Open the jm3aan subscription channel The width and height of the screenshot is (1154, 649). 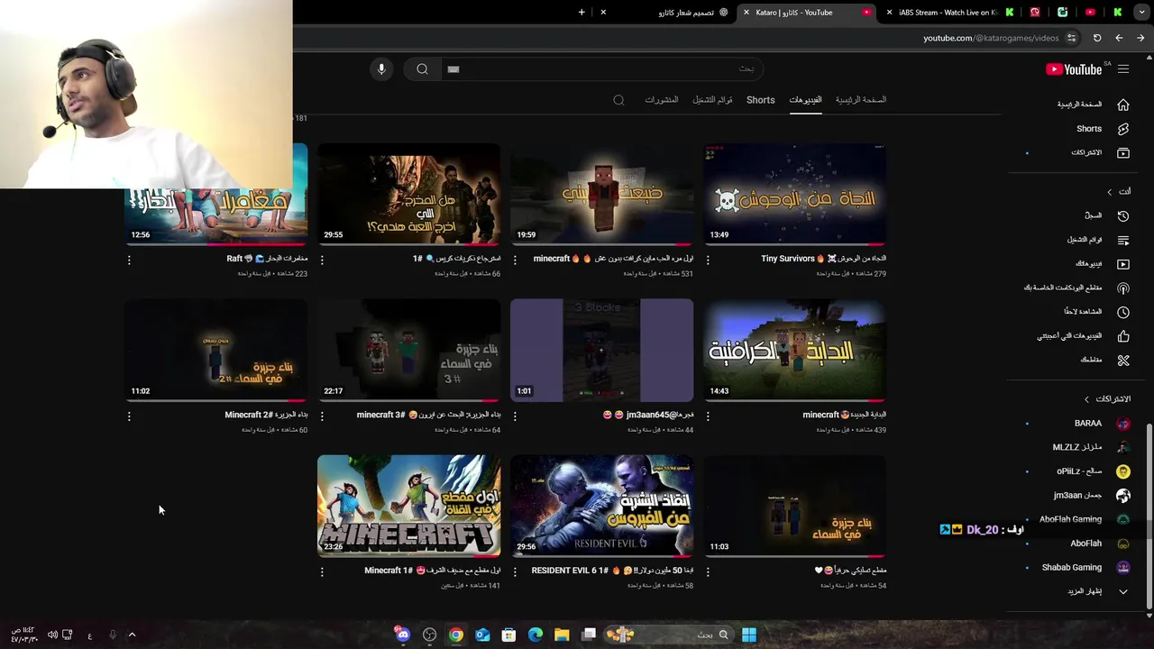tap(1077, 495)
